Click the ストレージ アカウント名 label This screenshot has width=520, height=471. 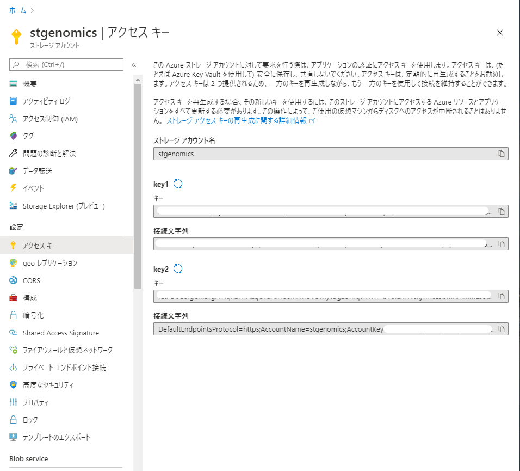184,140
